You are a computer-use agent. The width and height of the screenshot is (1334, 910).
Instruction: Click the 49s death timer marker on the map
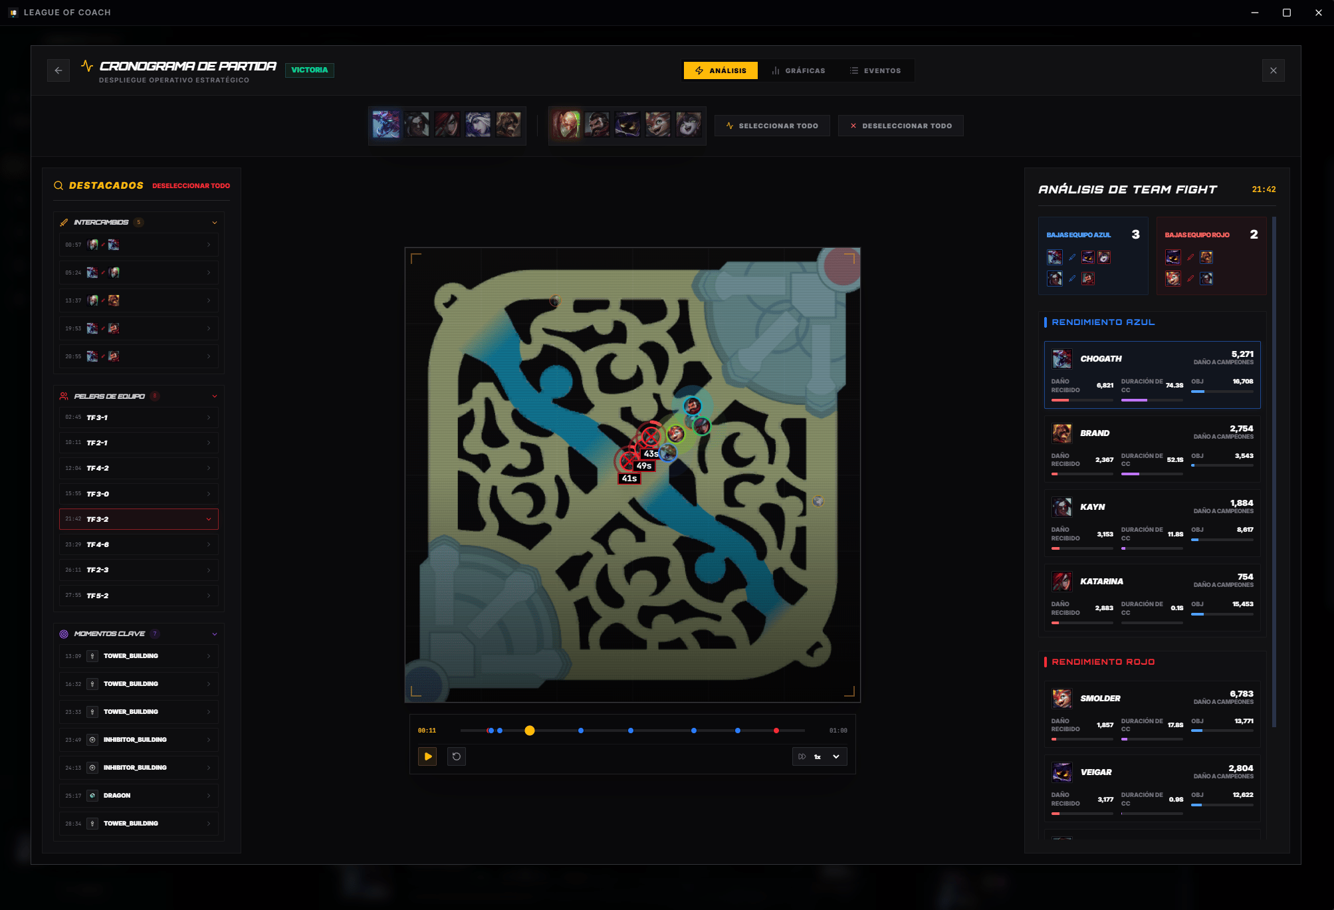[643, 466]
